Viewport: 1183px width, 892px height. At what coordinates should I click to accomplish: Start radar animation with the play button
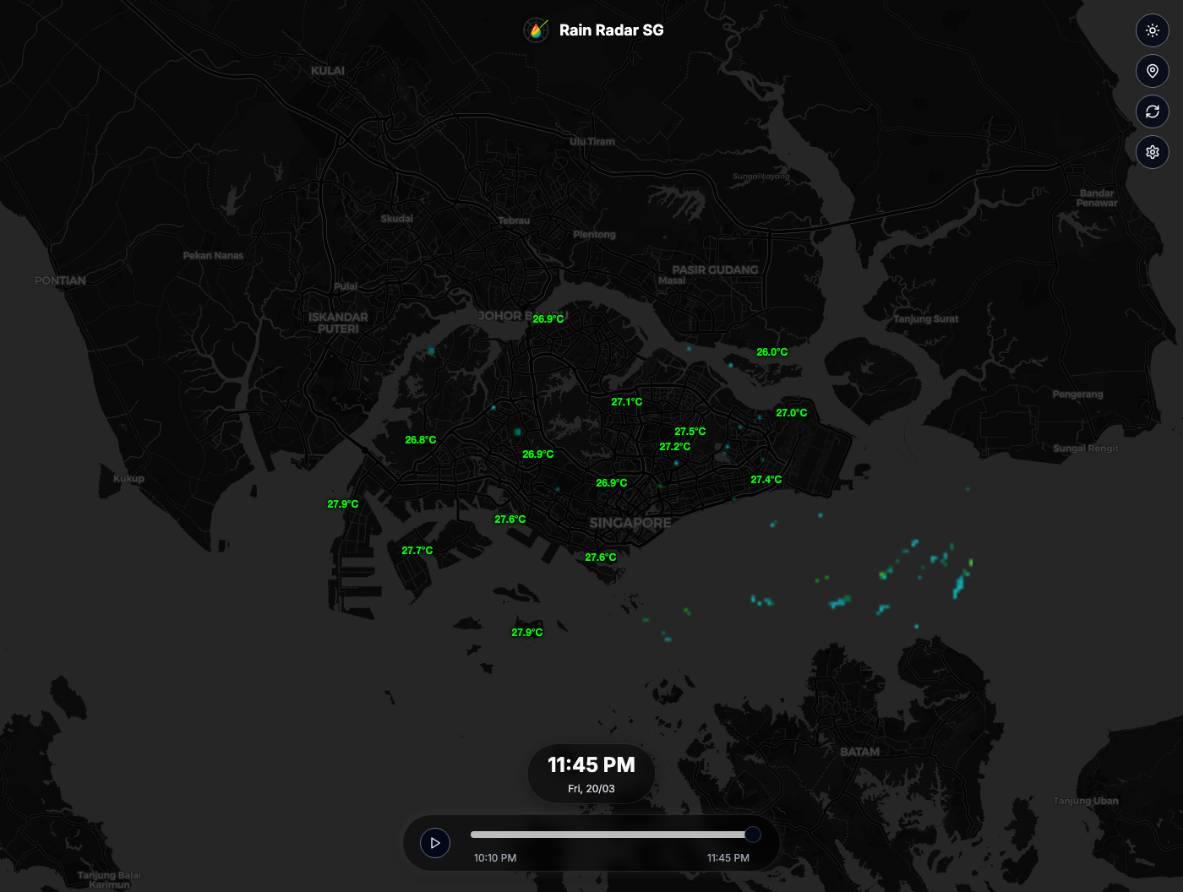pos(435,843)
